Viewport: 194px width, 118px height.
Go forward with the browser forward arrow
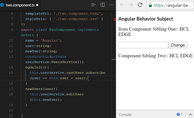tap(131, 5)
